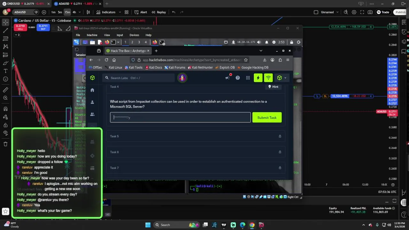Expand Kali panel terminal dropdown arrow
The image size is (409, 230).
point(118,42)
